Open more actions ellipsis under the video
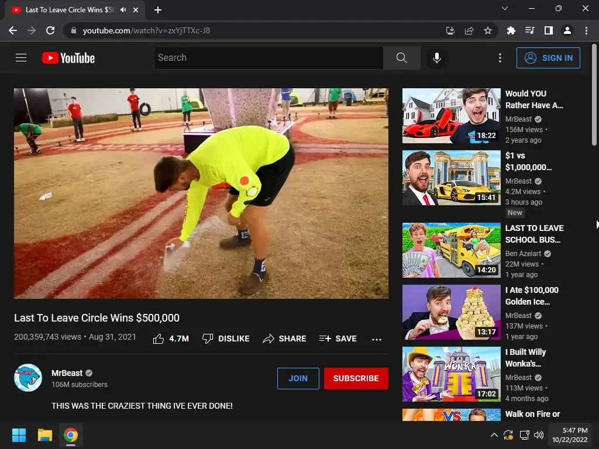 tap(377, 339)
